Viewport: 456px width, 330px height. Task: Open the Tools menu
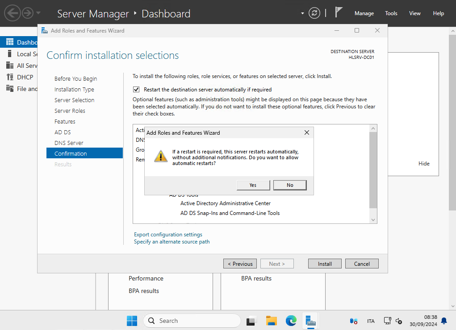391,13
